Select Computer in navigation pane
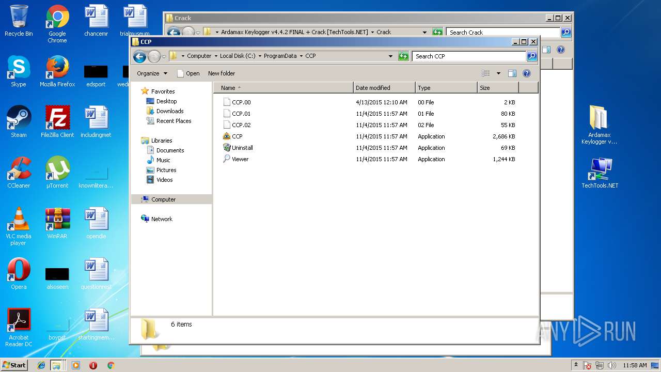 tap(171, 199)
